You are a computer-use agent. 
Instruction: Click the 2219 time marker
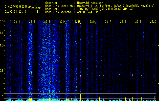click(138, 22)
